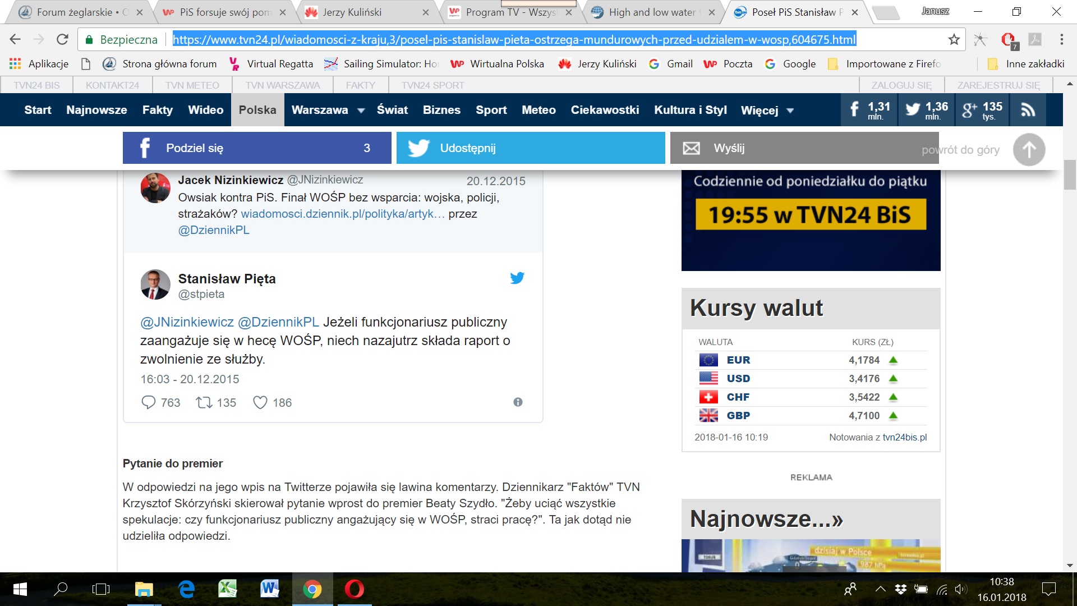
Task: Open Word from the taskbar
Action: (270, 589)
